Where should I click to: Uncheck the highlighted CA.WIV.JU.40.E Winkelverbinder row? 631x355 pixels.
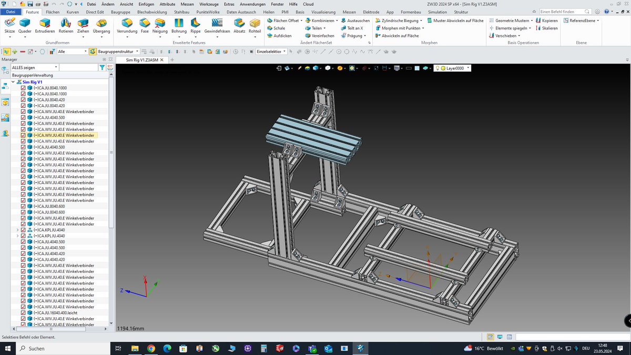pos(23,135)
